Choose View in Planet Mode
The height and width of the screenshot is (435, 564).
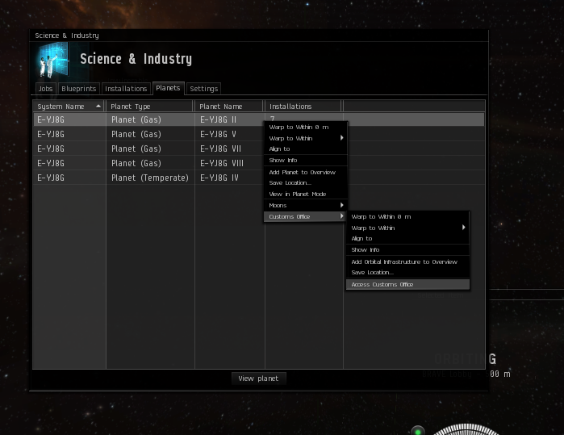pos(305,194)
